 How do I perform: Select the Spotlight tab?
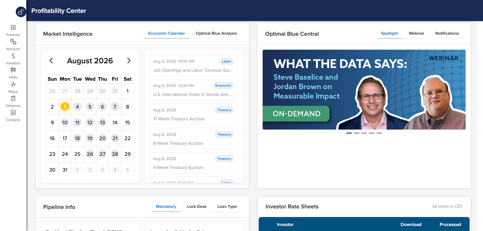coord(389,33)
